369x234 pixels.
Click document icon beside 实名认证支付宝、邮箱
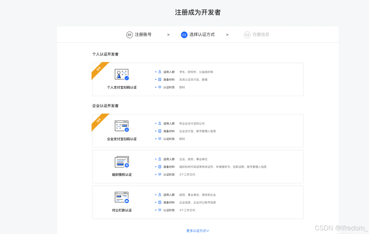coord(160,80)
